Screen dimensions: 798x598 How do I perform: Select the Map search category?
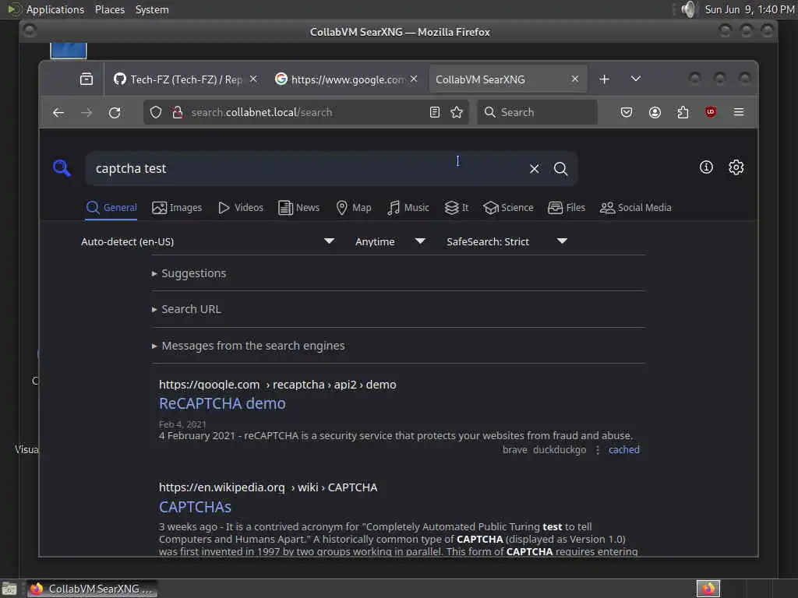[354, 207]
